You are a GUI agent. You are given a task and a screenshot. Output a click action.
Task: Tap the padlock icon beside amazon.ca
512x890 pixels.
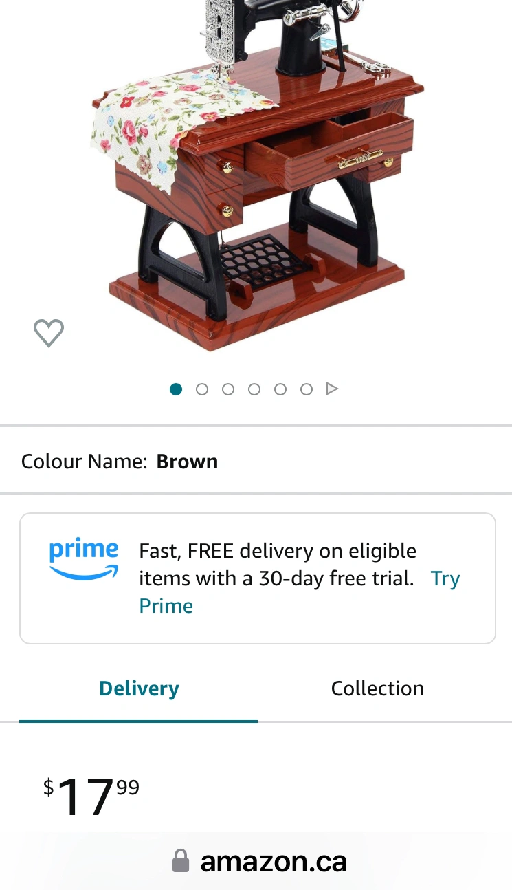click(x=180, y=861)
